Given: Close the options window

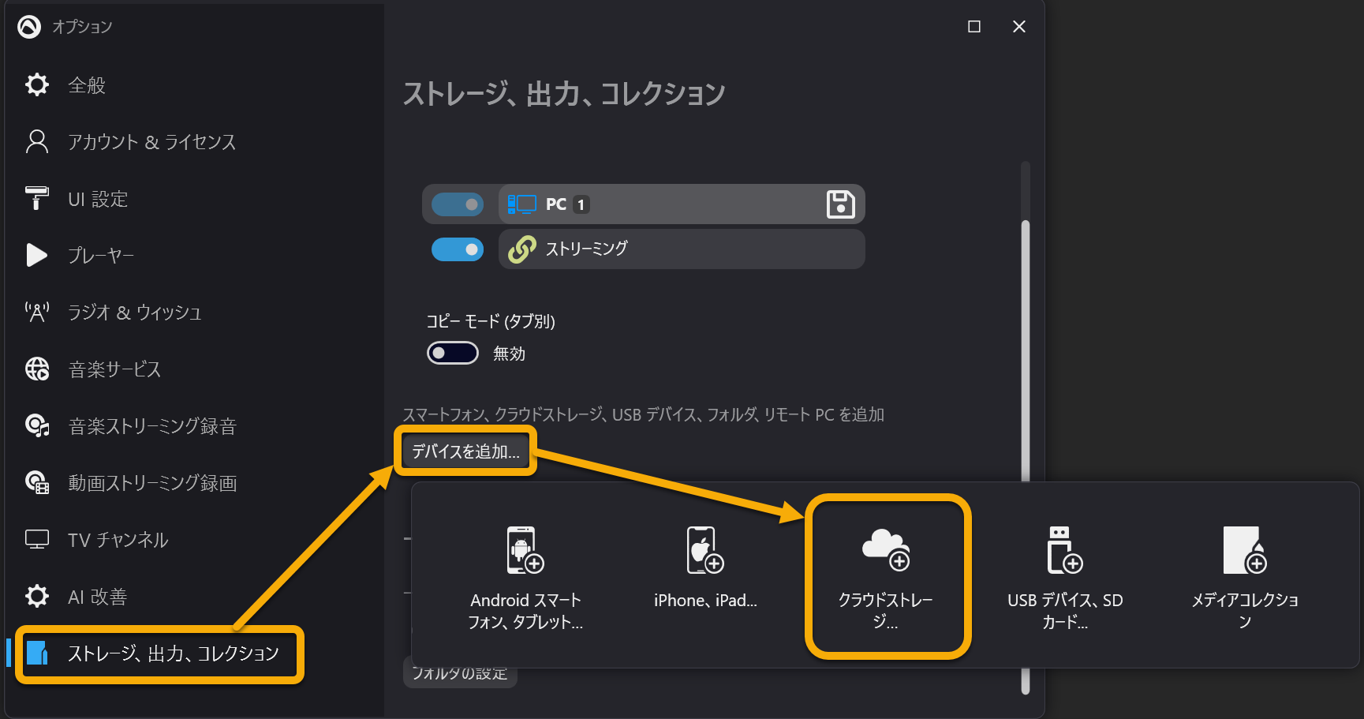Looking at the screenshot, I should (x=1019, y=27).
